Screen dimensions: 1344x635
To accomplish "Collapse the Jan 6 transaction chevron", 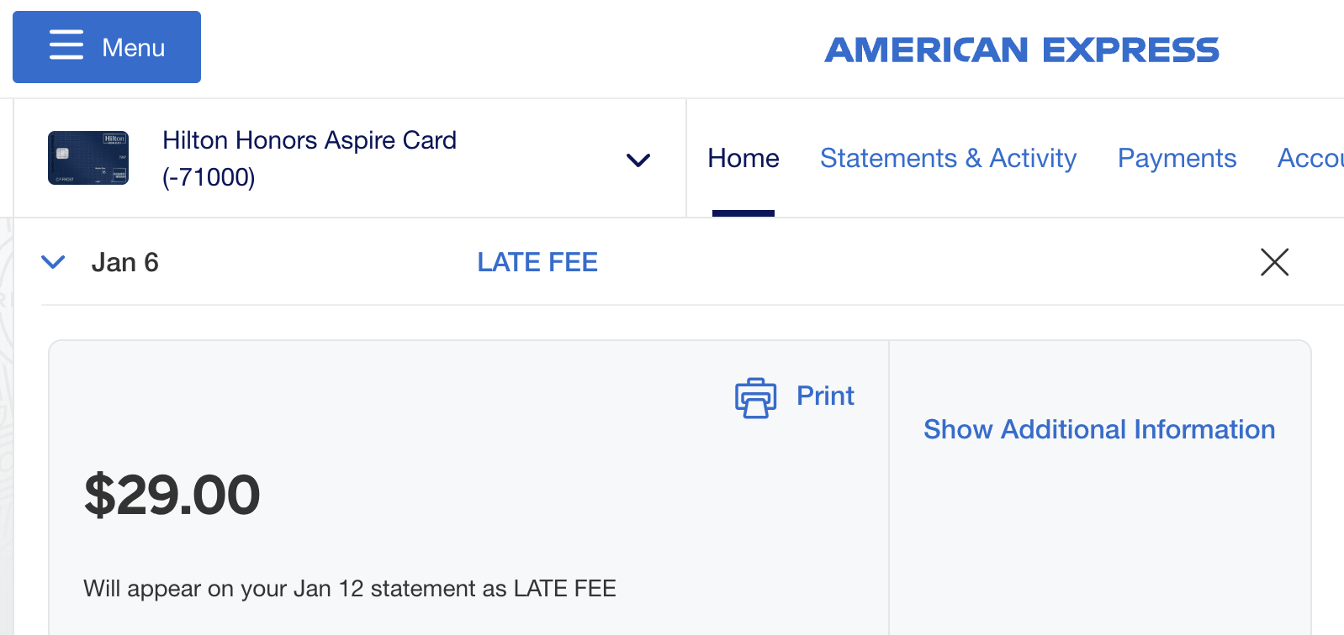I will pyautogui.click(x=53, y=262).
